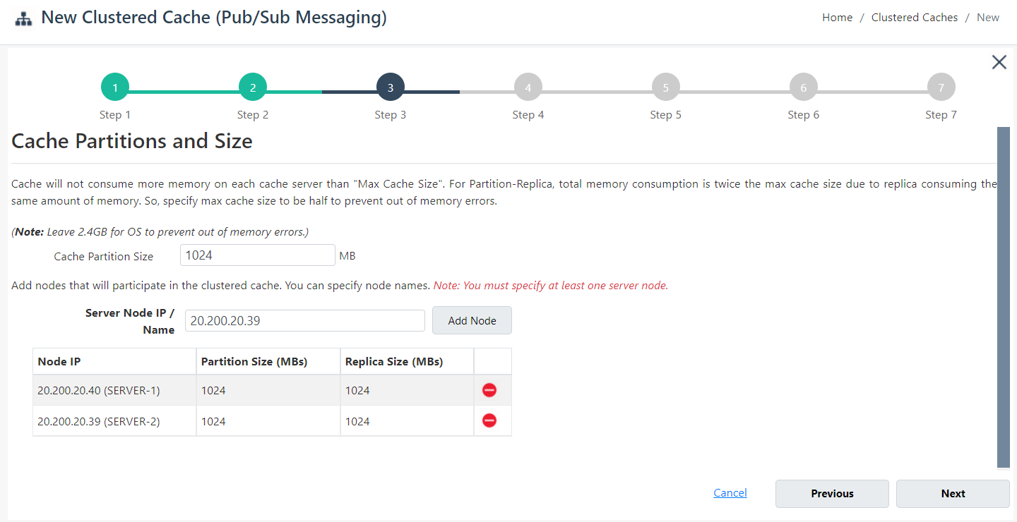1017x522 pixels.
Task: Jump to wizard Step 6 circle
Action: coord(804,87)
